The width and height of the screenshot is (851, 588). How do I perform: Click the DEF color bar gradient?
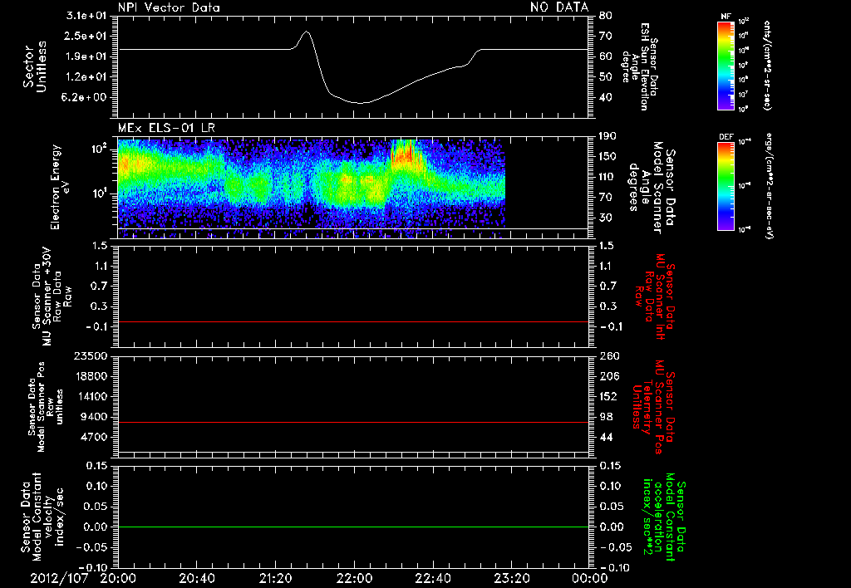coord(726,186)
